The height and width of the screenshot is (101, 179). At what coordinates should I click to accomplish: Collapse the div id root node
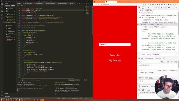[x=142, y=24]
